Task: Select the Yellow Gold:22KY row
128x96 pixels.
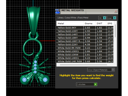Action: [85, 45]
